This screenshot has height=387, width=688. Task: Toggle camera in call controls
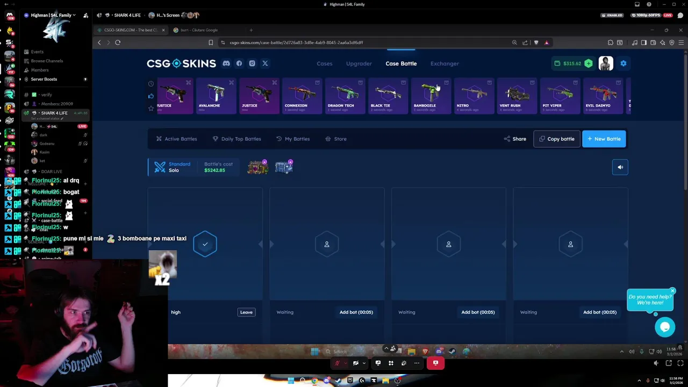point(355,363)
